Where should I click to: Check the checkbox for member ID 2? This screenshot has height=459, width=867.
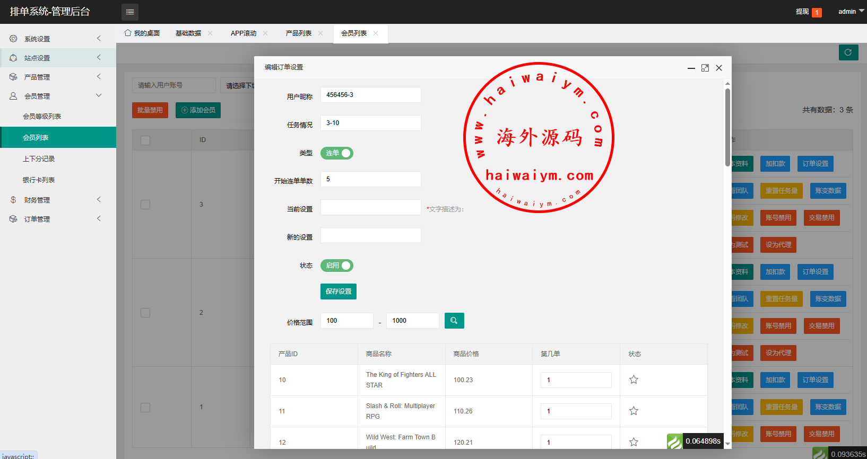click(x=145, y=313)
